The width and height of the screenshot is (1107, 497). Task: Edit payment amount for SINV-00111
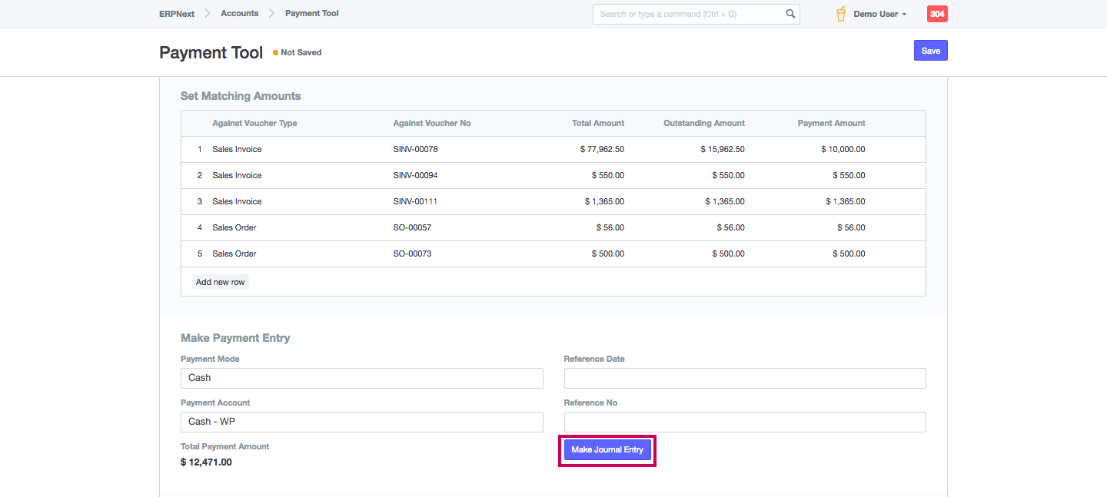pos(845,201)
